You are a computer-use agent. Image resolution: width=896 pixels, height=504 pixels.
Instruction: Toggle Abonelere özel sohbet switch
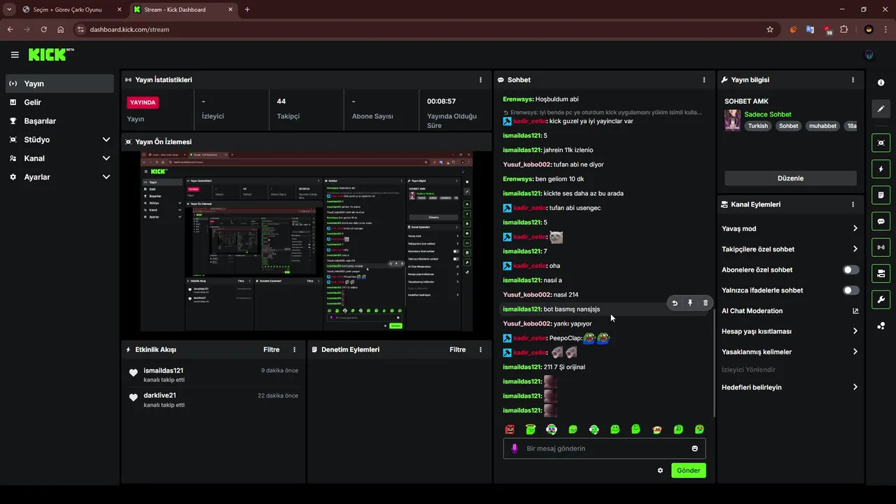point(851,269)
